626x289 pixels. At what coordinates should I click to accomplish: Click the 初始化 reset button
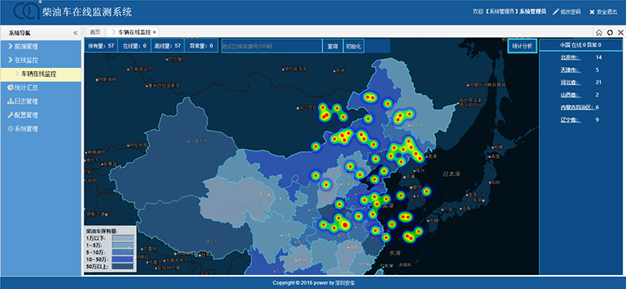coord(354,46)
